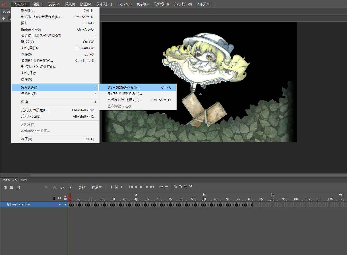The width and height of the screenshot is (347, 255).
Task: Lock the marie_spine layer
Action: 65,204
